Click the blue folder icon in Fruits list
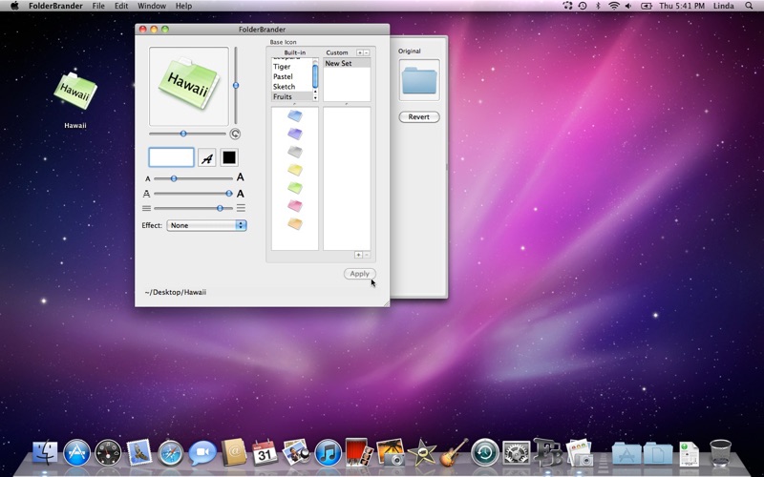 pyautogui.click(x=295, y=115)
